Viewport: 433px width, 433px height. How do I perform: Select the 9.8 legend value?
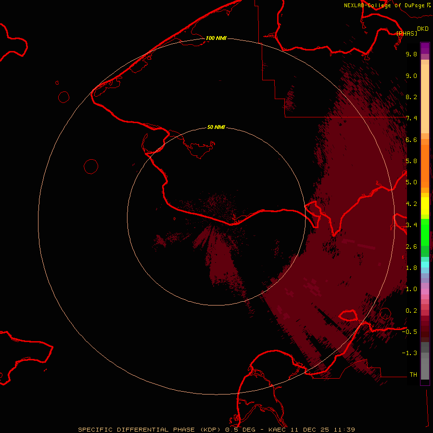tap(411, 54)
